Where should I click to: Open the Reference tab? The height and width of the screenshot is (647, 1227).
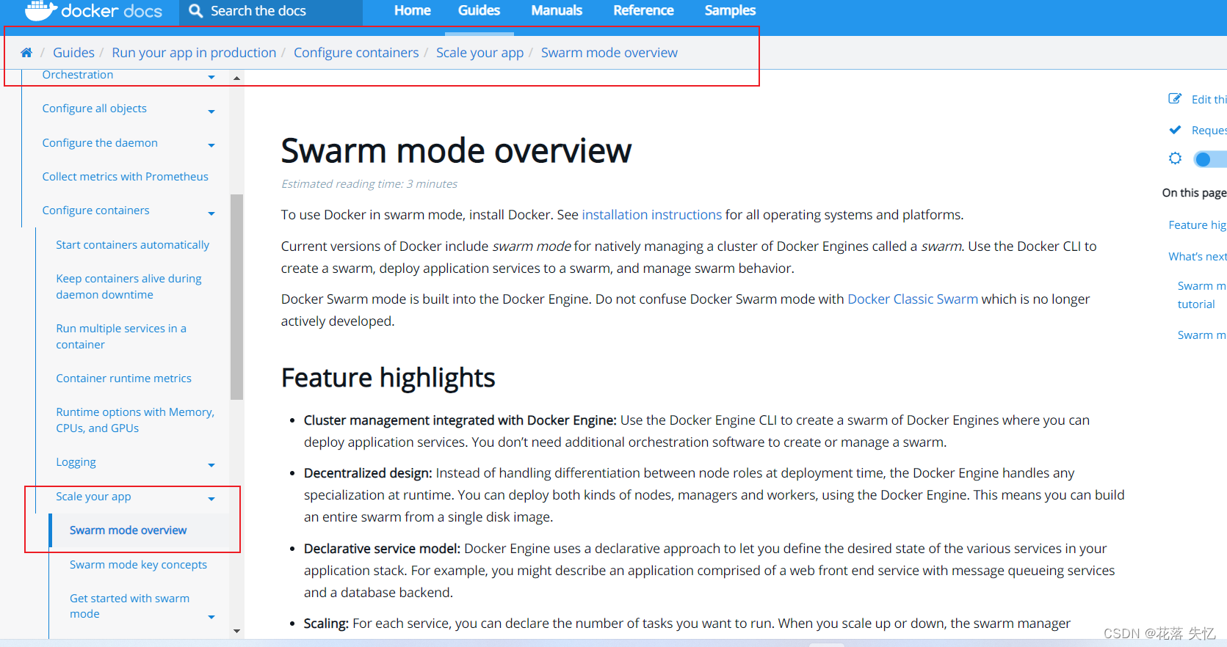643,11
